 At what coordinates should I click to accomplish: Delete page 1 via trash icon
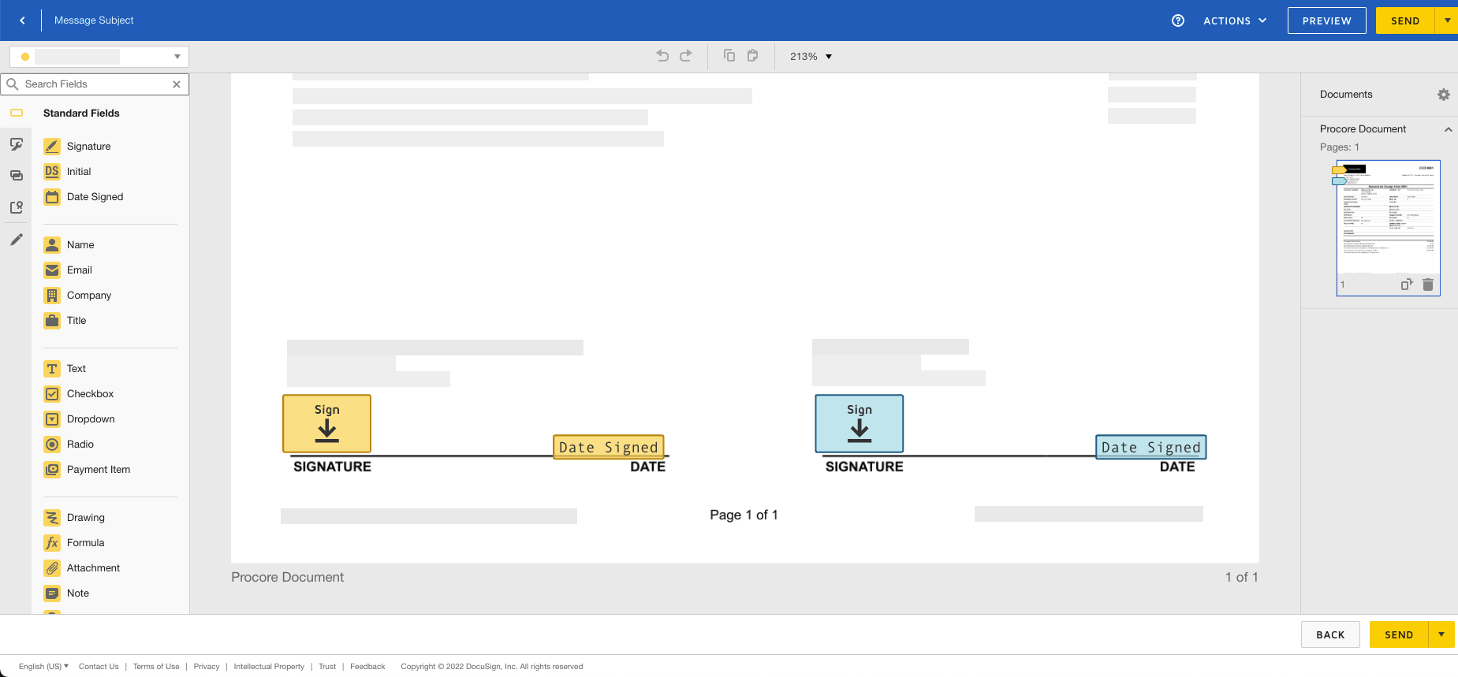[1428, 285]
